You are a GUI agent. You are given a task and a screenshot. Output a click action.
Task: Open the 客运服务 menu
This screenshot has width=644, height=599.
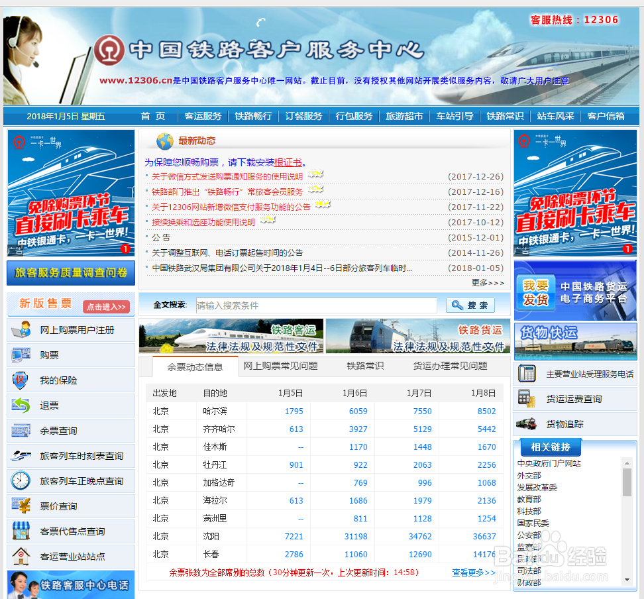[x=203, y=116]
